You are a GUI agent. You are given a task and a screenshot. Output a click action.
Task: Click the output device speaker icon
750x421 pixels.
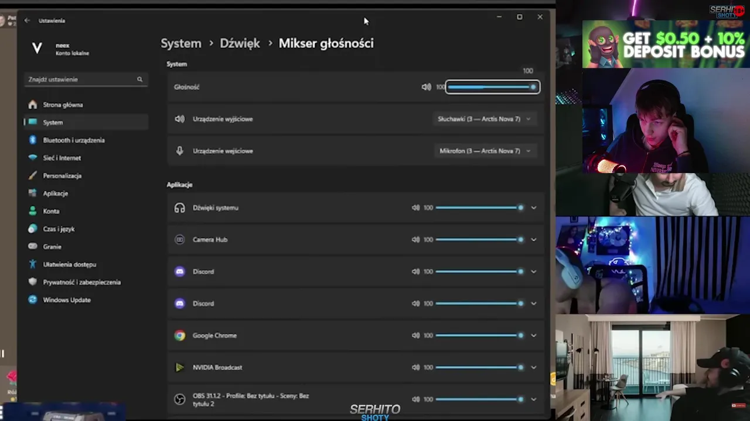coord(180,119)
